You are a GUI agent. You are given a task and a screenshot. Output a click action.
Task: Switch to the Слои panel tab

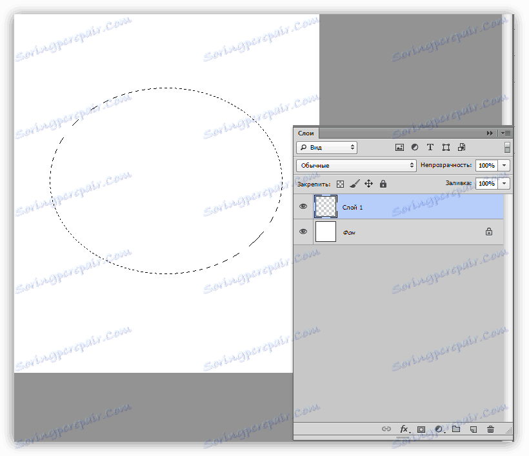[306, 134]
